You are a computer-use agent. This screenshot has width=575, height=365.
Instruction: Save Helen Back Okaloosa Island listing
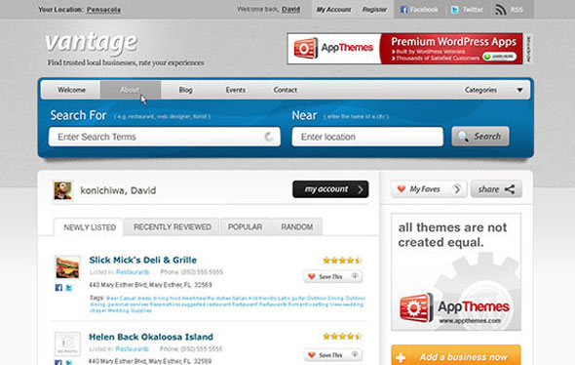pos(332,354)
